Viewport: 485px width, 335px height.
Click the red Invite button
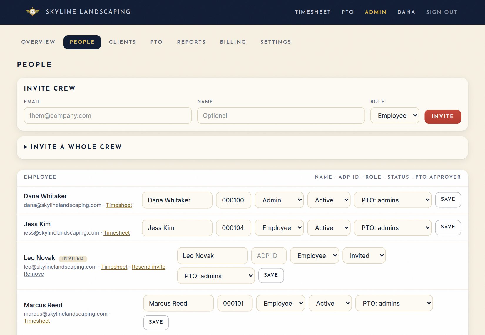[443, 117]
